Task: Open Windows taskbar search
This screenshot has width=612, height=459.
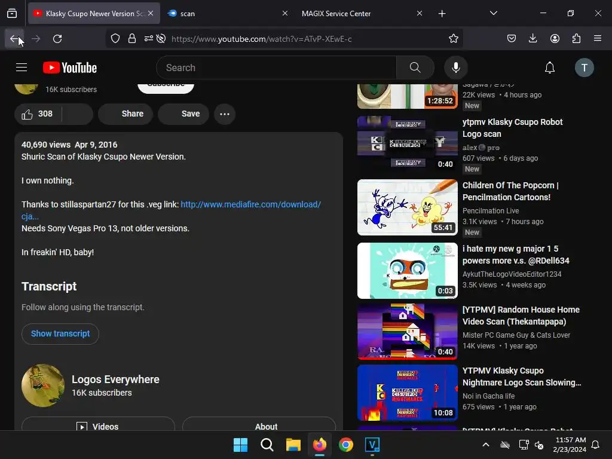Action: (x=267, y=445)
